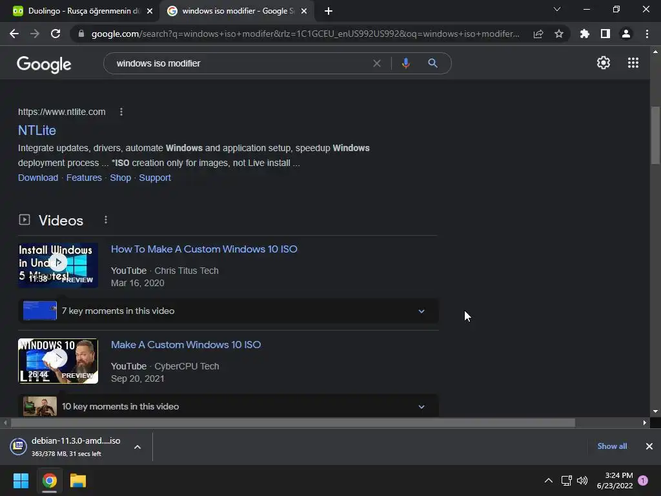Open the notification badge in tray
Viewport: 661px width, 496px height.
click(643, 480)
